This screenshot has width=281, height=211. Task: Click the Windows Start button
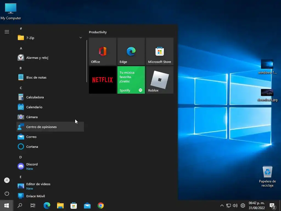tap(7, 206)
